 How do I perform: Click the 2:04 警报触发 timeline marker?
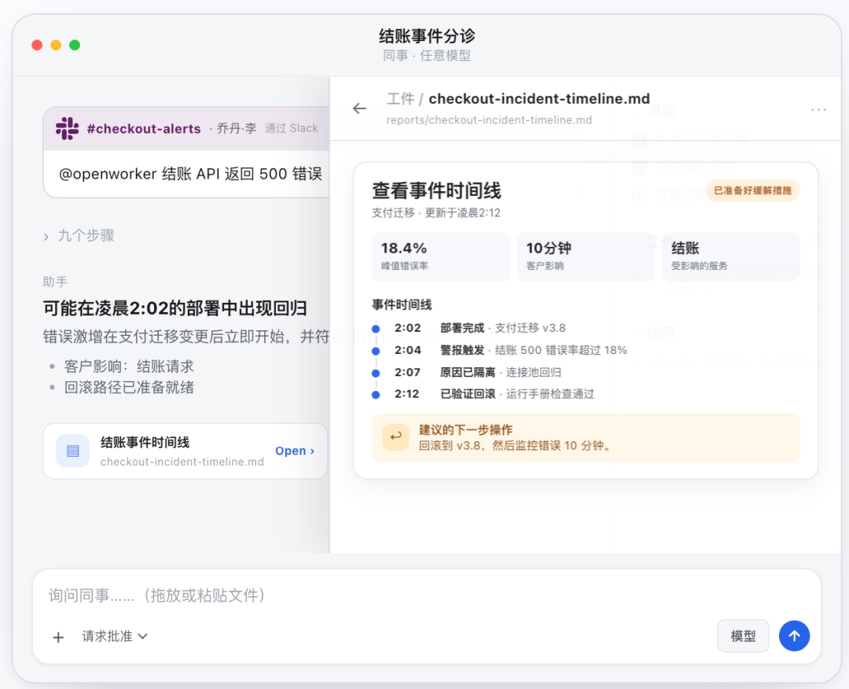[376, 351]
